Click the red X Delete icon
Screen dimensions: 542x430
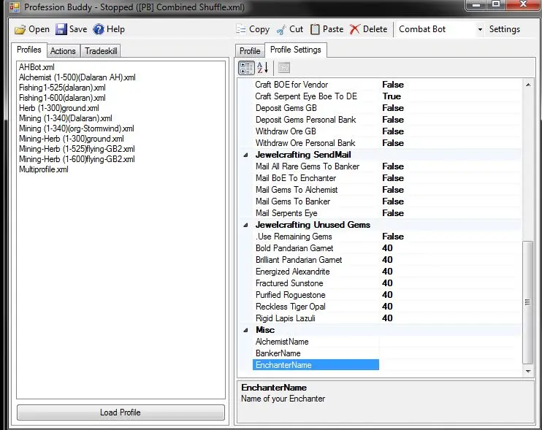[x=354, y=29]
